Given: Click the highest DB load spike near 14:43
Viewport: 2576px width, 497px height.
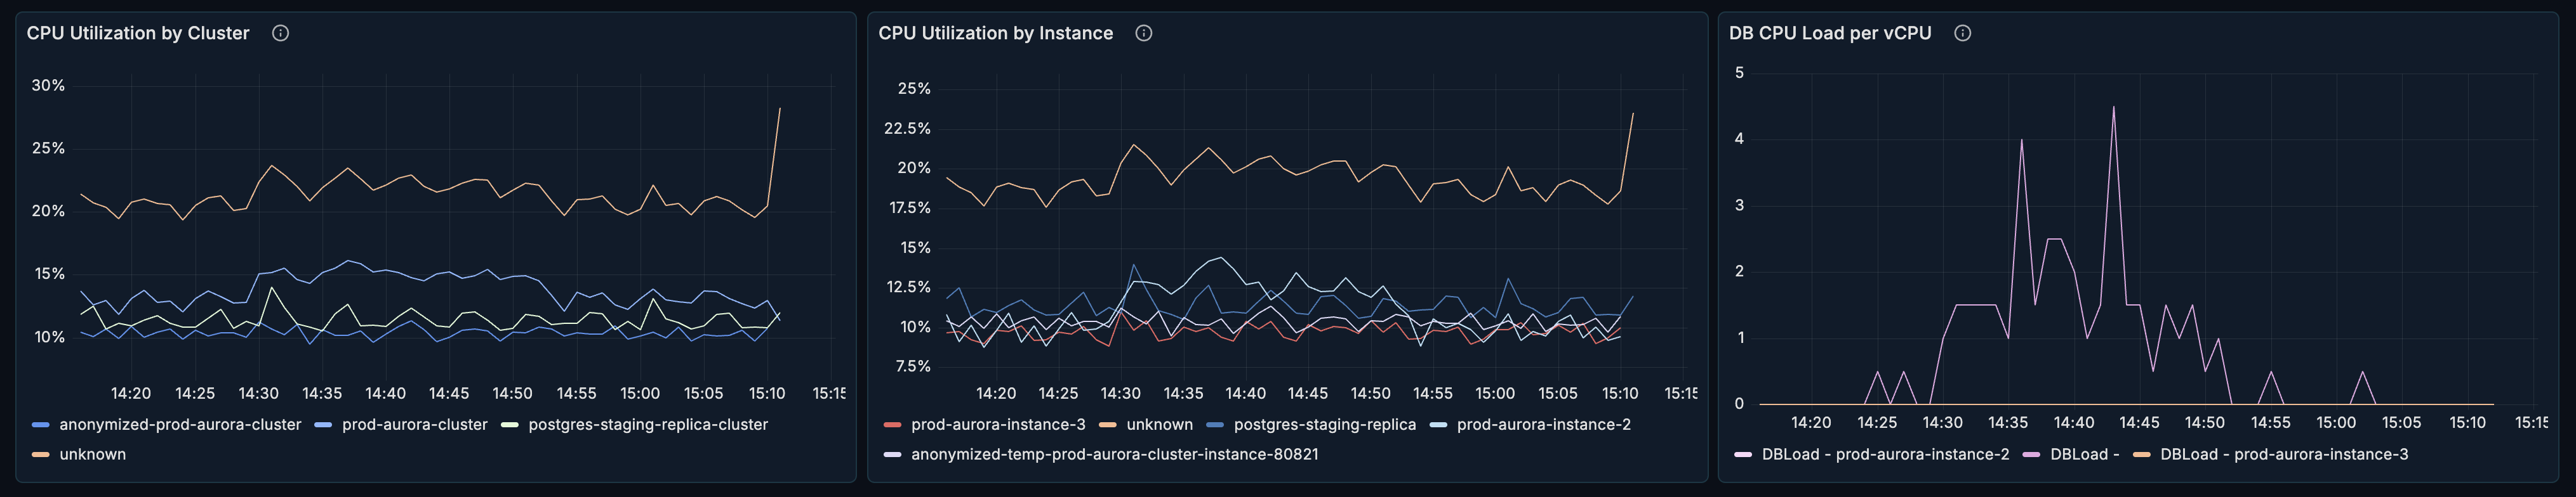Looking at the screenshot, I should (x=2113, y=108).
